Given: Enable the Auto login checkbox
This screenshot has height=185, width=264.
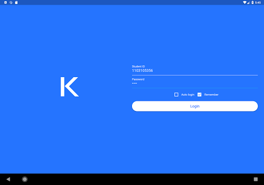Looking at the screenshot, I should pyautogui.click(x=176, y=95).
